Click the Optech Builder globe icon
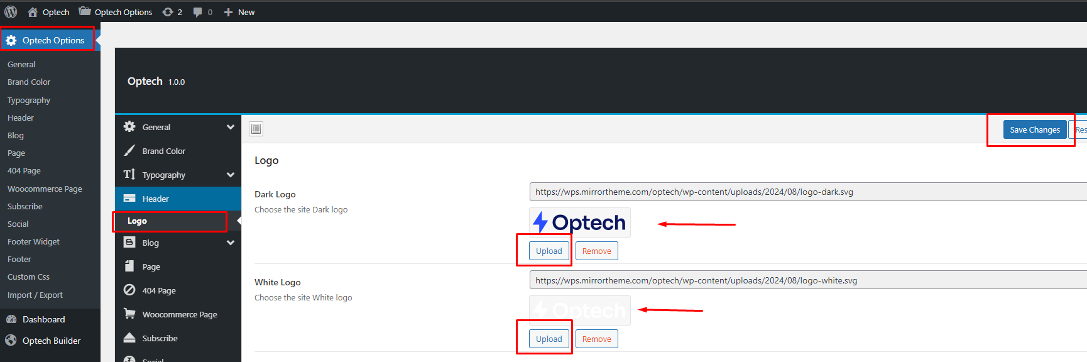Viewport: 1087px width, 362px height. 11,341
